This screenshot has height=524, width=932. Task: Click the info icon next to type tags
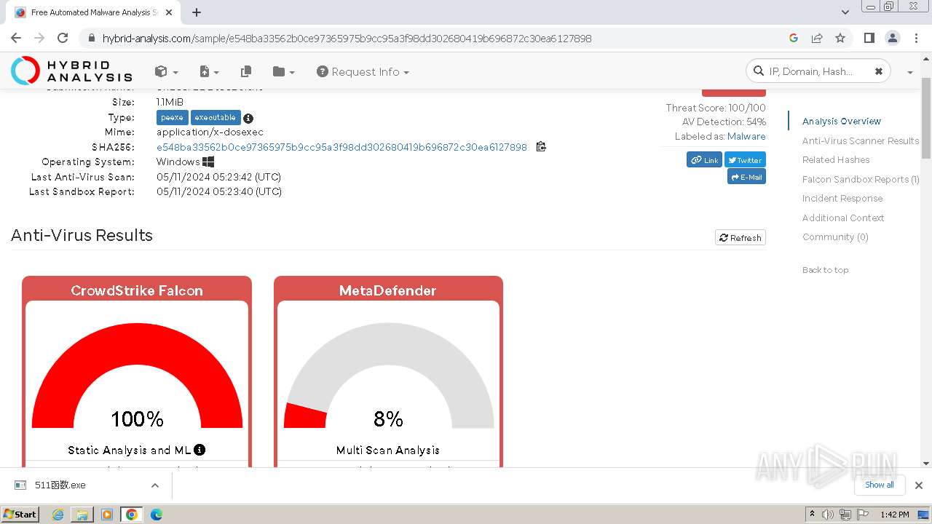click(248, 118)
